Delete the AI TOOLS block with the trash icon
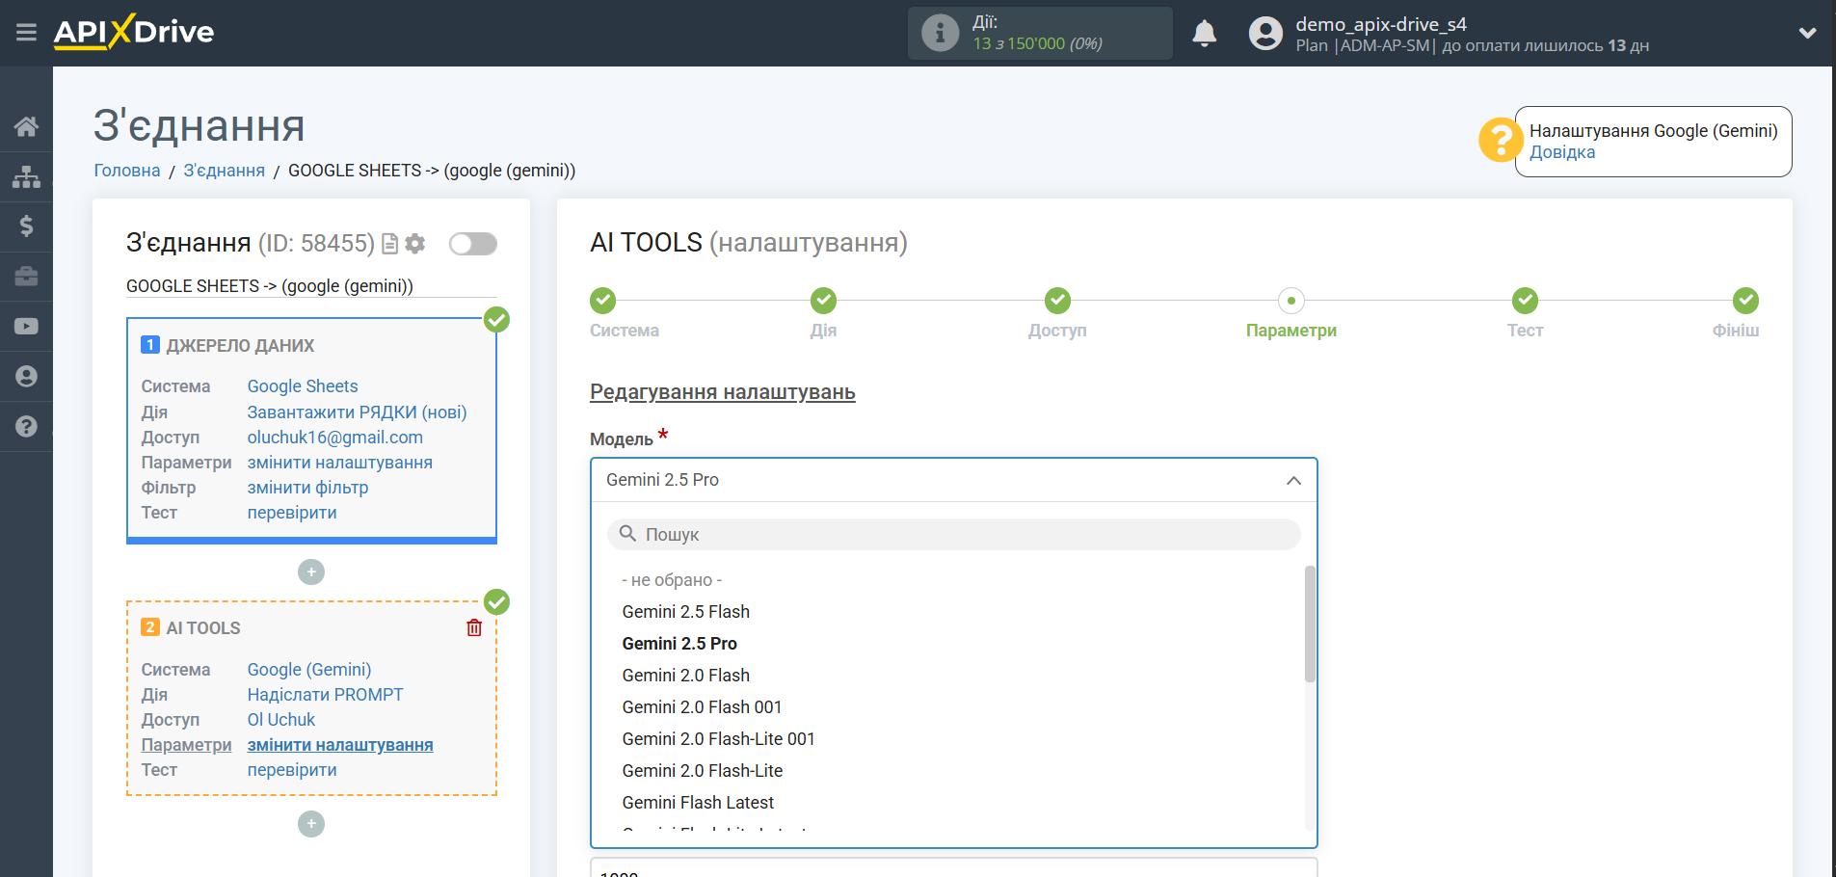 (474, 628)
